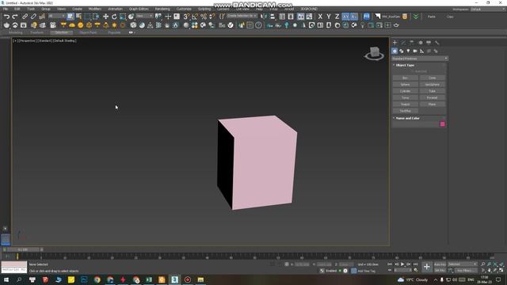
Task: Create a Sphere primitive
Action: click(405, 85)
